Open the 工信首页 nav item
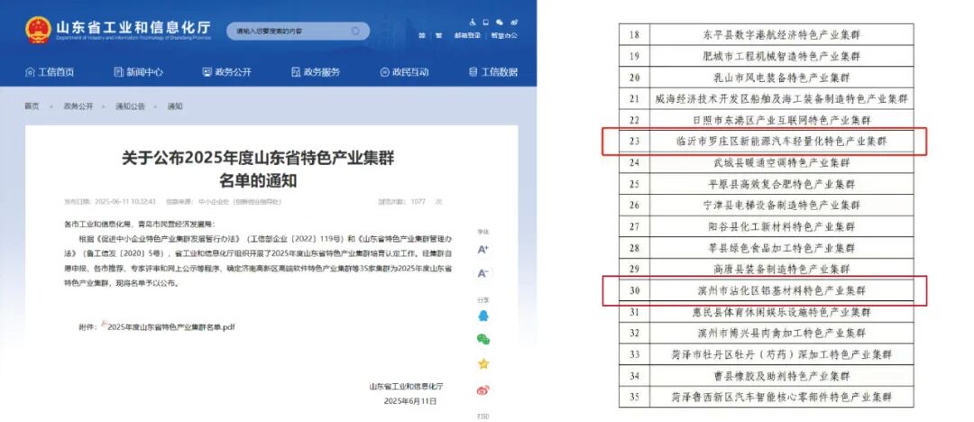The image size is (974, 422). coord(50,72)
